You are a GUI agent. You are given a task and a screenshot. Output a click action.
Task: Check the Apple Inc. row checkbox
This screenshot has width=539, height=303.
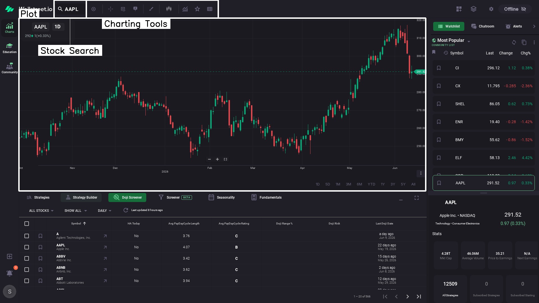coord(27,247)
